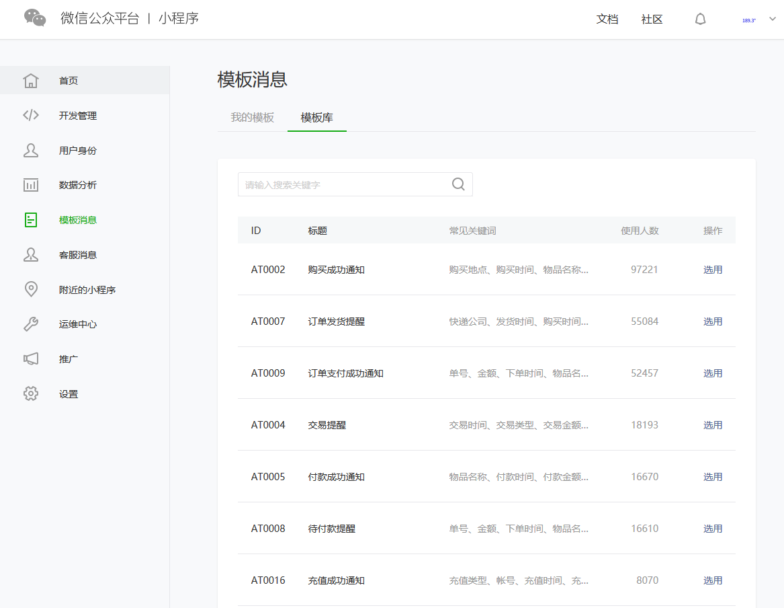
Task: Click the 常见关键词 column header
Action: click(x=472, y=231)
